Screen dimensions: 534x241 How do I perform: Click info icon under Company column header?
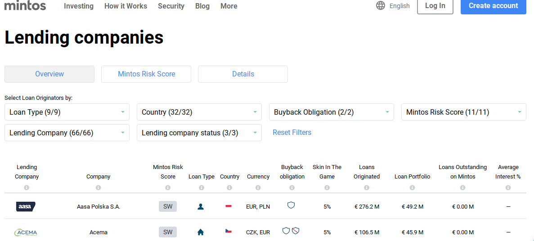[99, 187]
